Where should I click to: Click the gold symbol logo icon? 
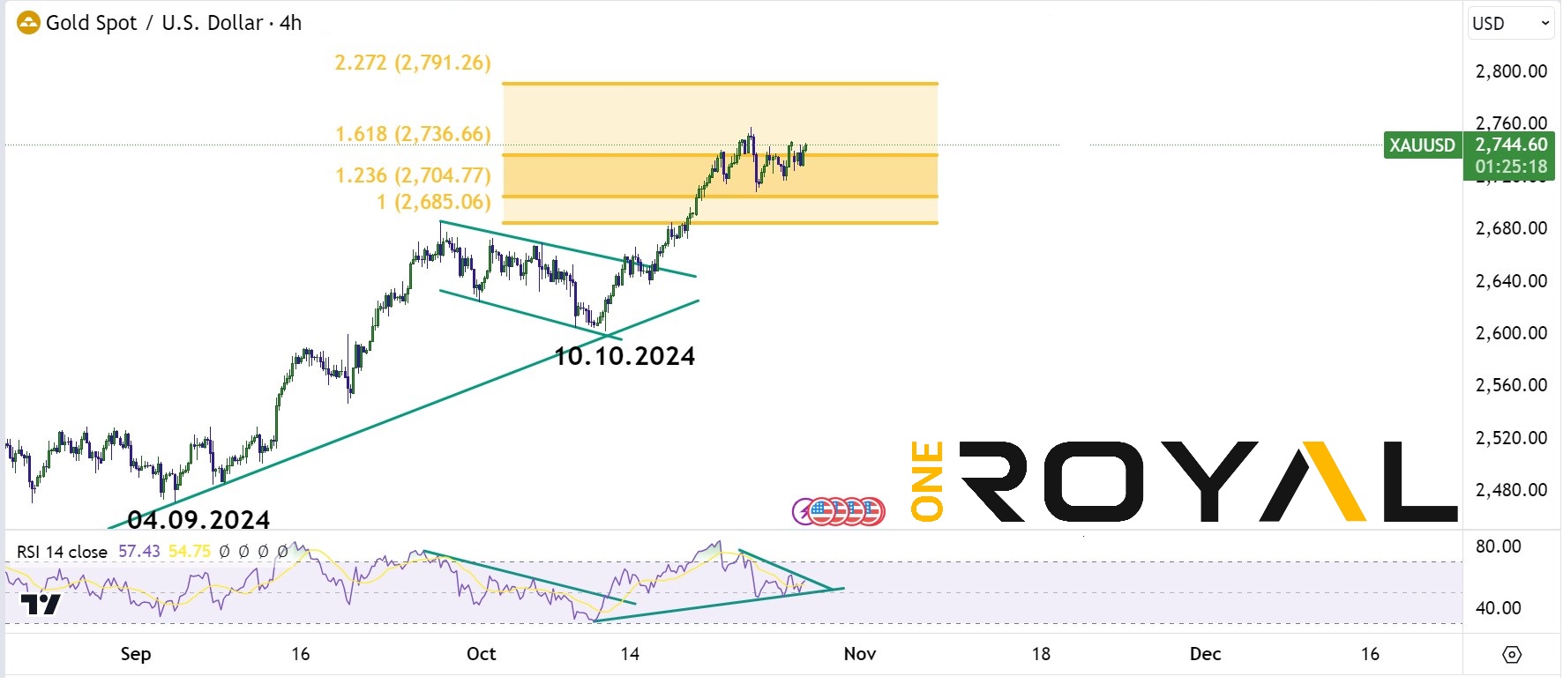click(x=28, y=23)
